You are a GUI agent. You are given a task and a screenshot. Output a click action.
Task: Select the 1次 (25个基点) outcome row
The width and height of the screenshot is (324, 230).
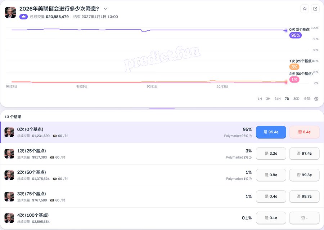point(162,154)
